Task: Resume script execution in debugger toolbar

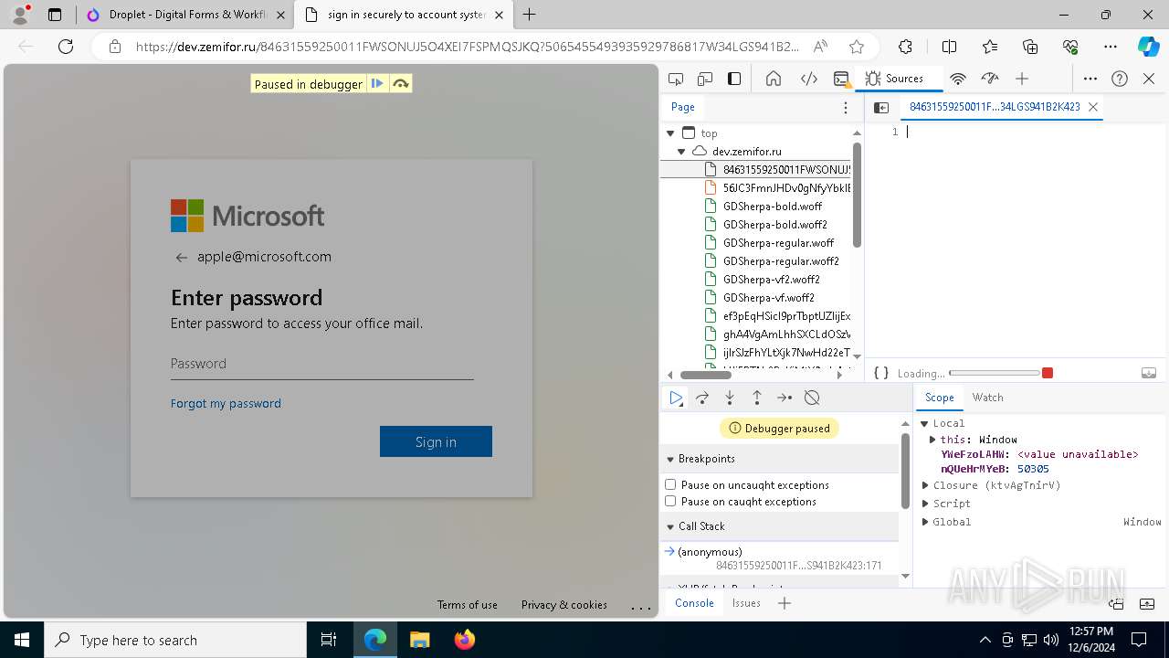Action: coord(676,398)
